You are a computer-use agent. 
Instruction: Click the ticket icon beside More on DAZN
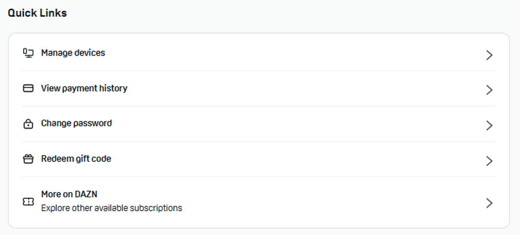click(28, 202)
